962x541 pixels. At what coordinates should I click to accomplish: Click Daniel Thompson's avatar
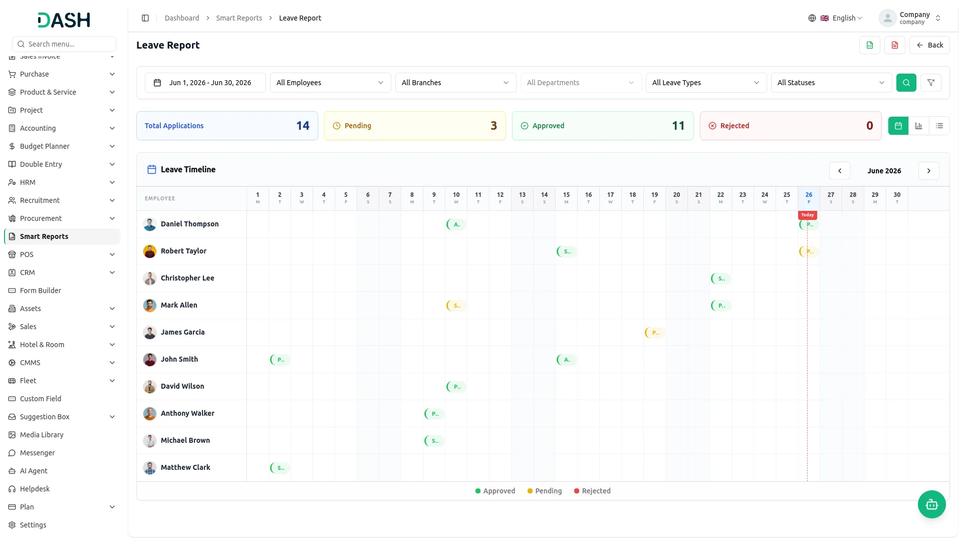(x=150, y=224)
